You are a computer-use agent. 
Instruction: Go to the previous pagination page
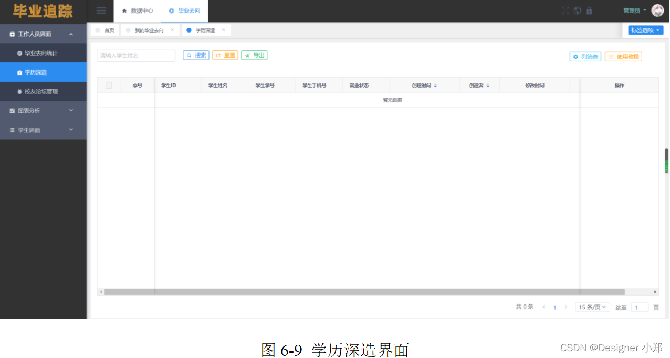544,307
